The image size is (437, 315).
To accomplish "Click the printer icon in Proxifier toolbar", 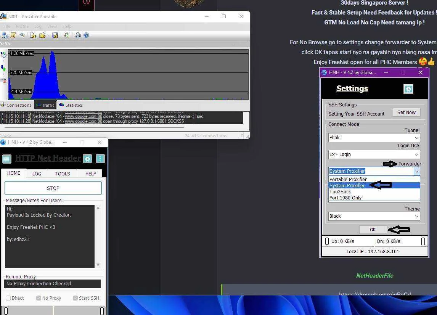I will point(78,35).
